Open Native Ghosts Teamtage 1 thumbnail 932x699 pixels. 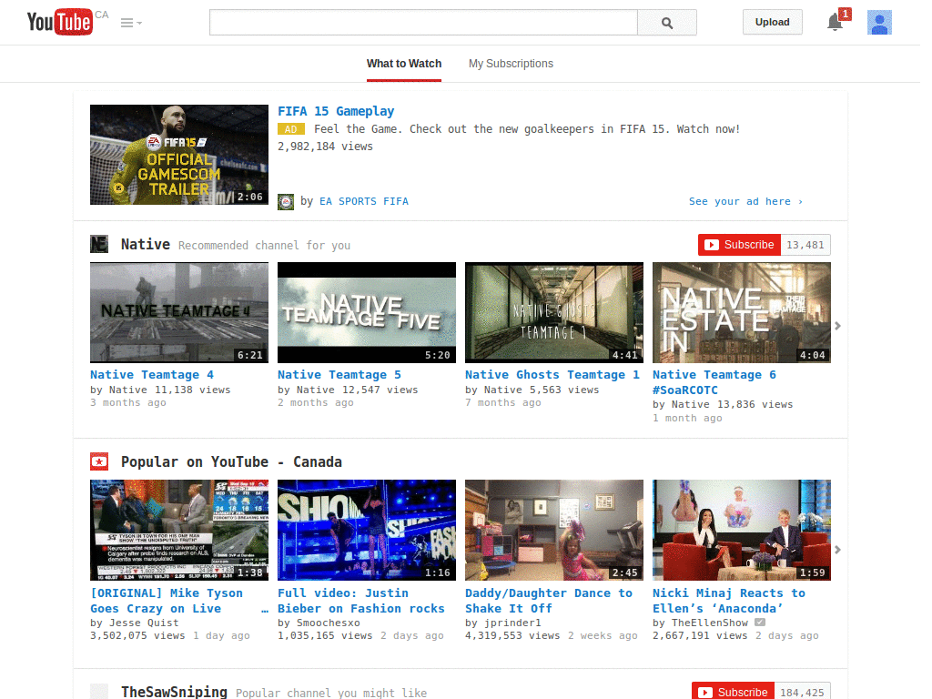(554, 313)
